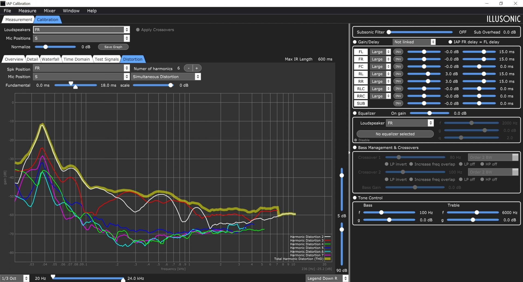
Task: Click the No equalizer selected button
Action: coord(395,134)
